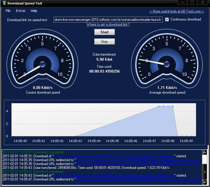
Task: Select the 14:04:07 Download completed log line
Action: [x=33, y=152]
